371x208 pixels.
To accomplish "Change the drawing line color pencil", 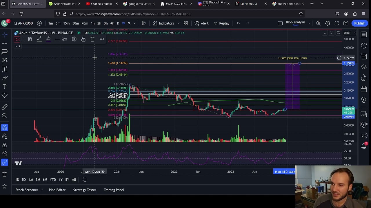I will (39, 39).
